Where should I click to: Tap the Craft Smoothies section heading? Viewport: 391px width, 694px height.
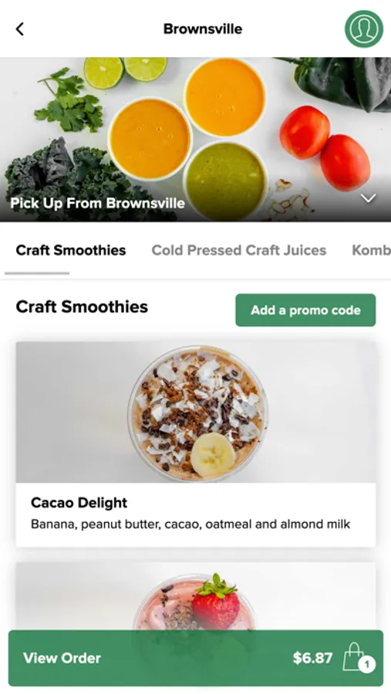point(82,307)
